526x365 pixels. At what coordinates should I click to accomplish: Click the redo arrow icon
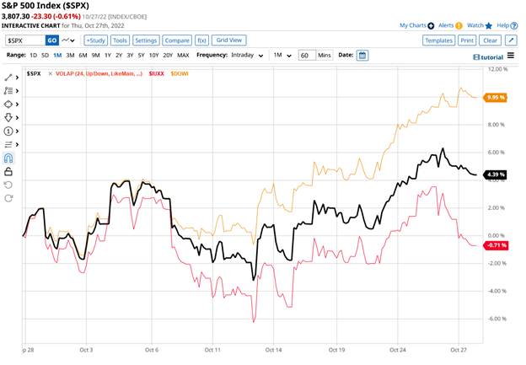pos(8,198)
